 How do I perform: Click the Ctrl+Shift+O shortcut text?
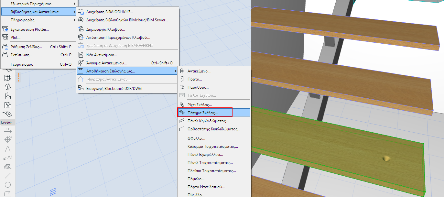(x=162, y=63)
